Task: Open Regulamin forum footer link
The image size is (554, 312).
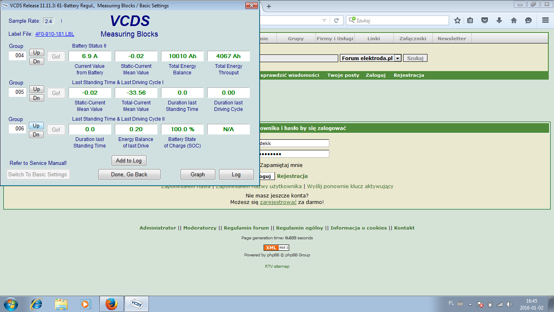Action: pos(246,228)
